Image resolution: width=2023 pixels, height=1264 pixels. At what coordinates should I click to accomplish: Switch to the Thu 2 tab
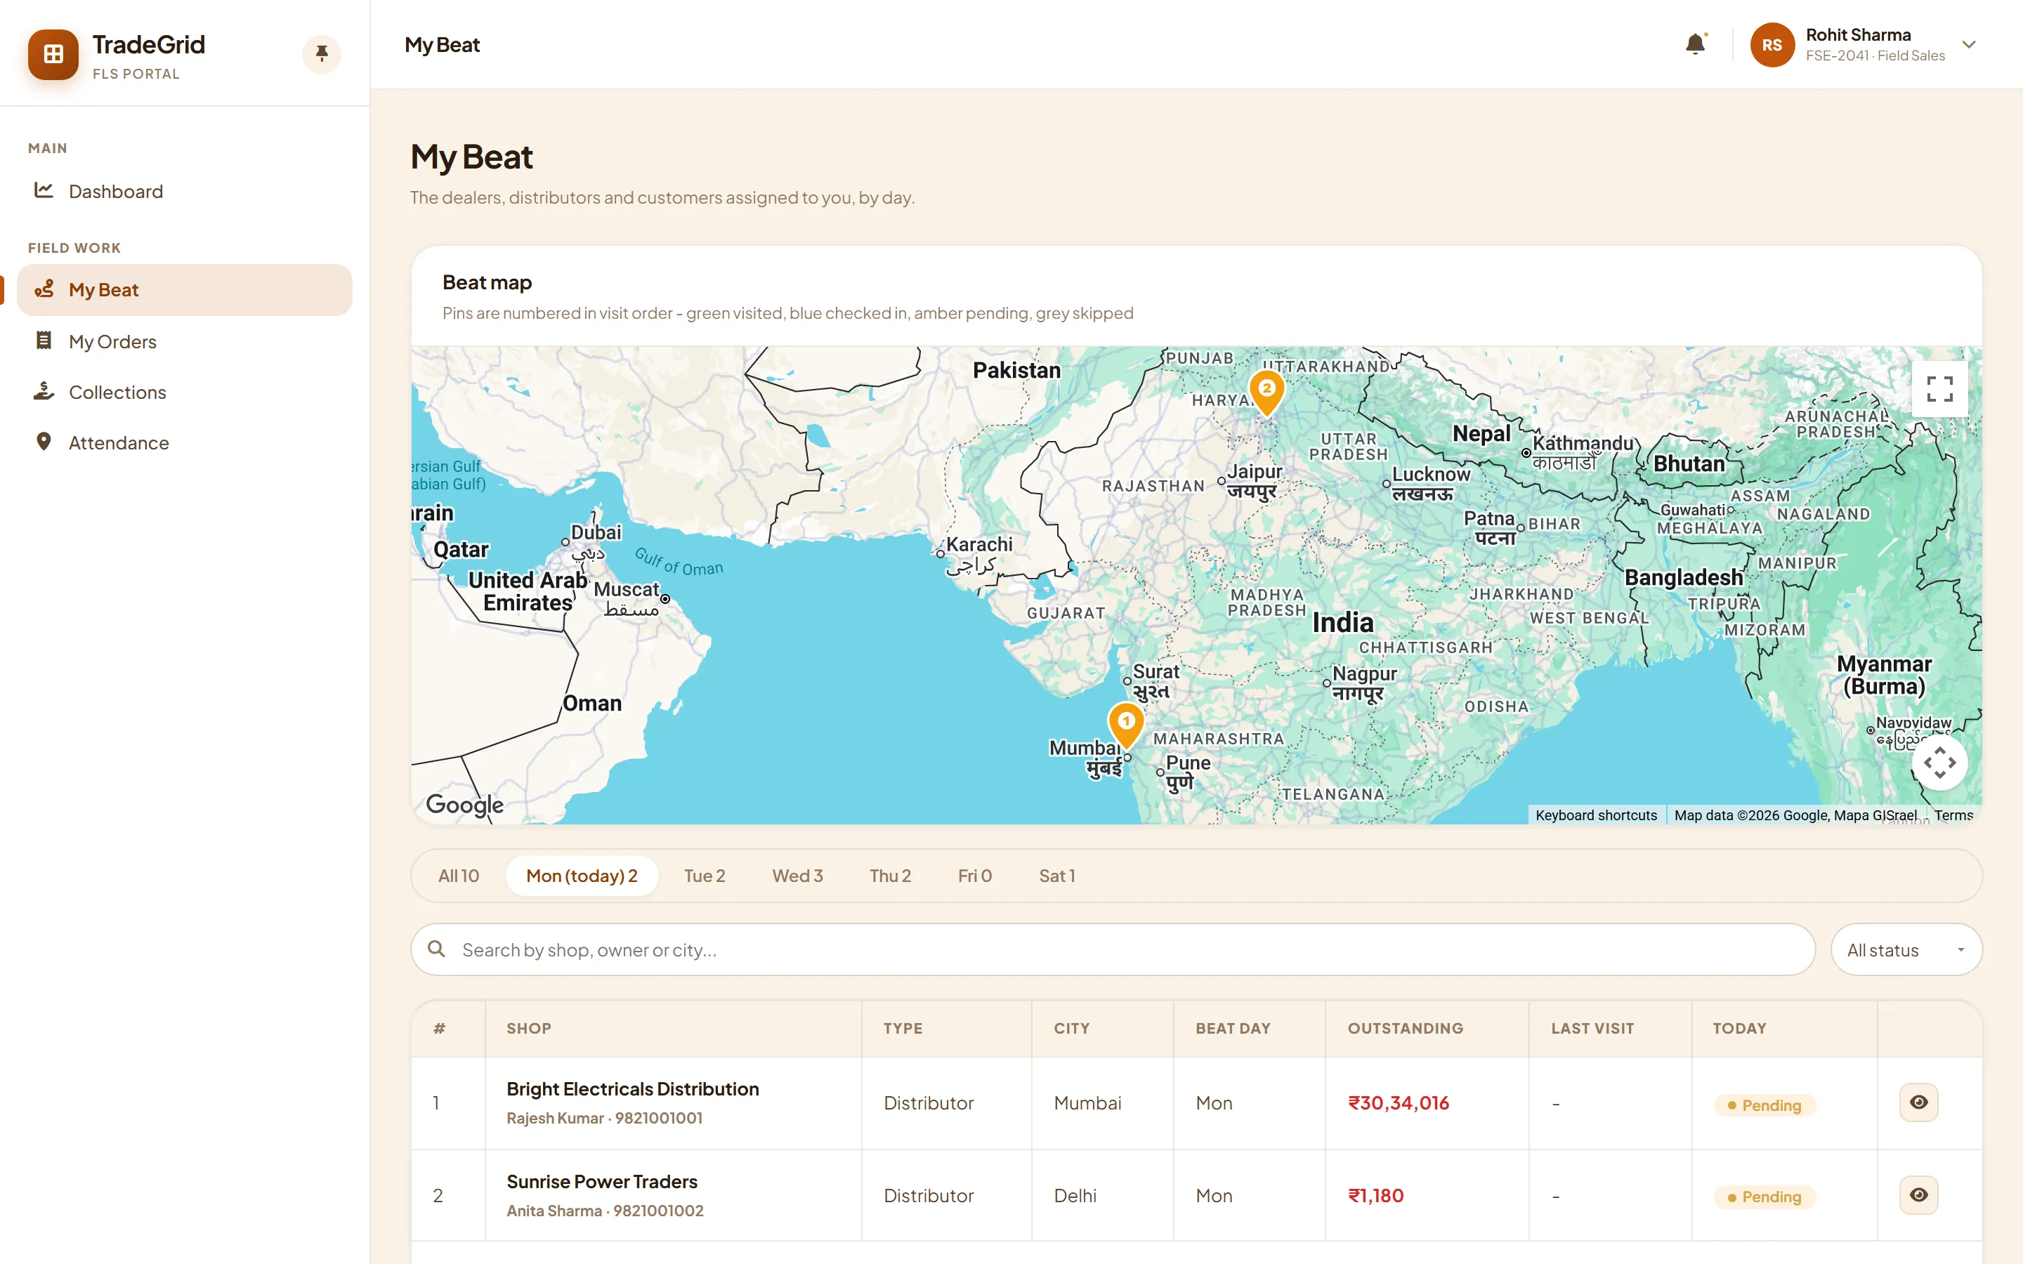pyautogui.click(x=890, y=876)
